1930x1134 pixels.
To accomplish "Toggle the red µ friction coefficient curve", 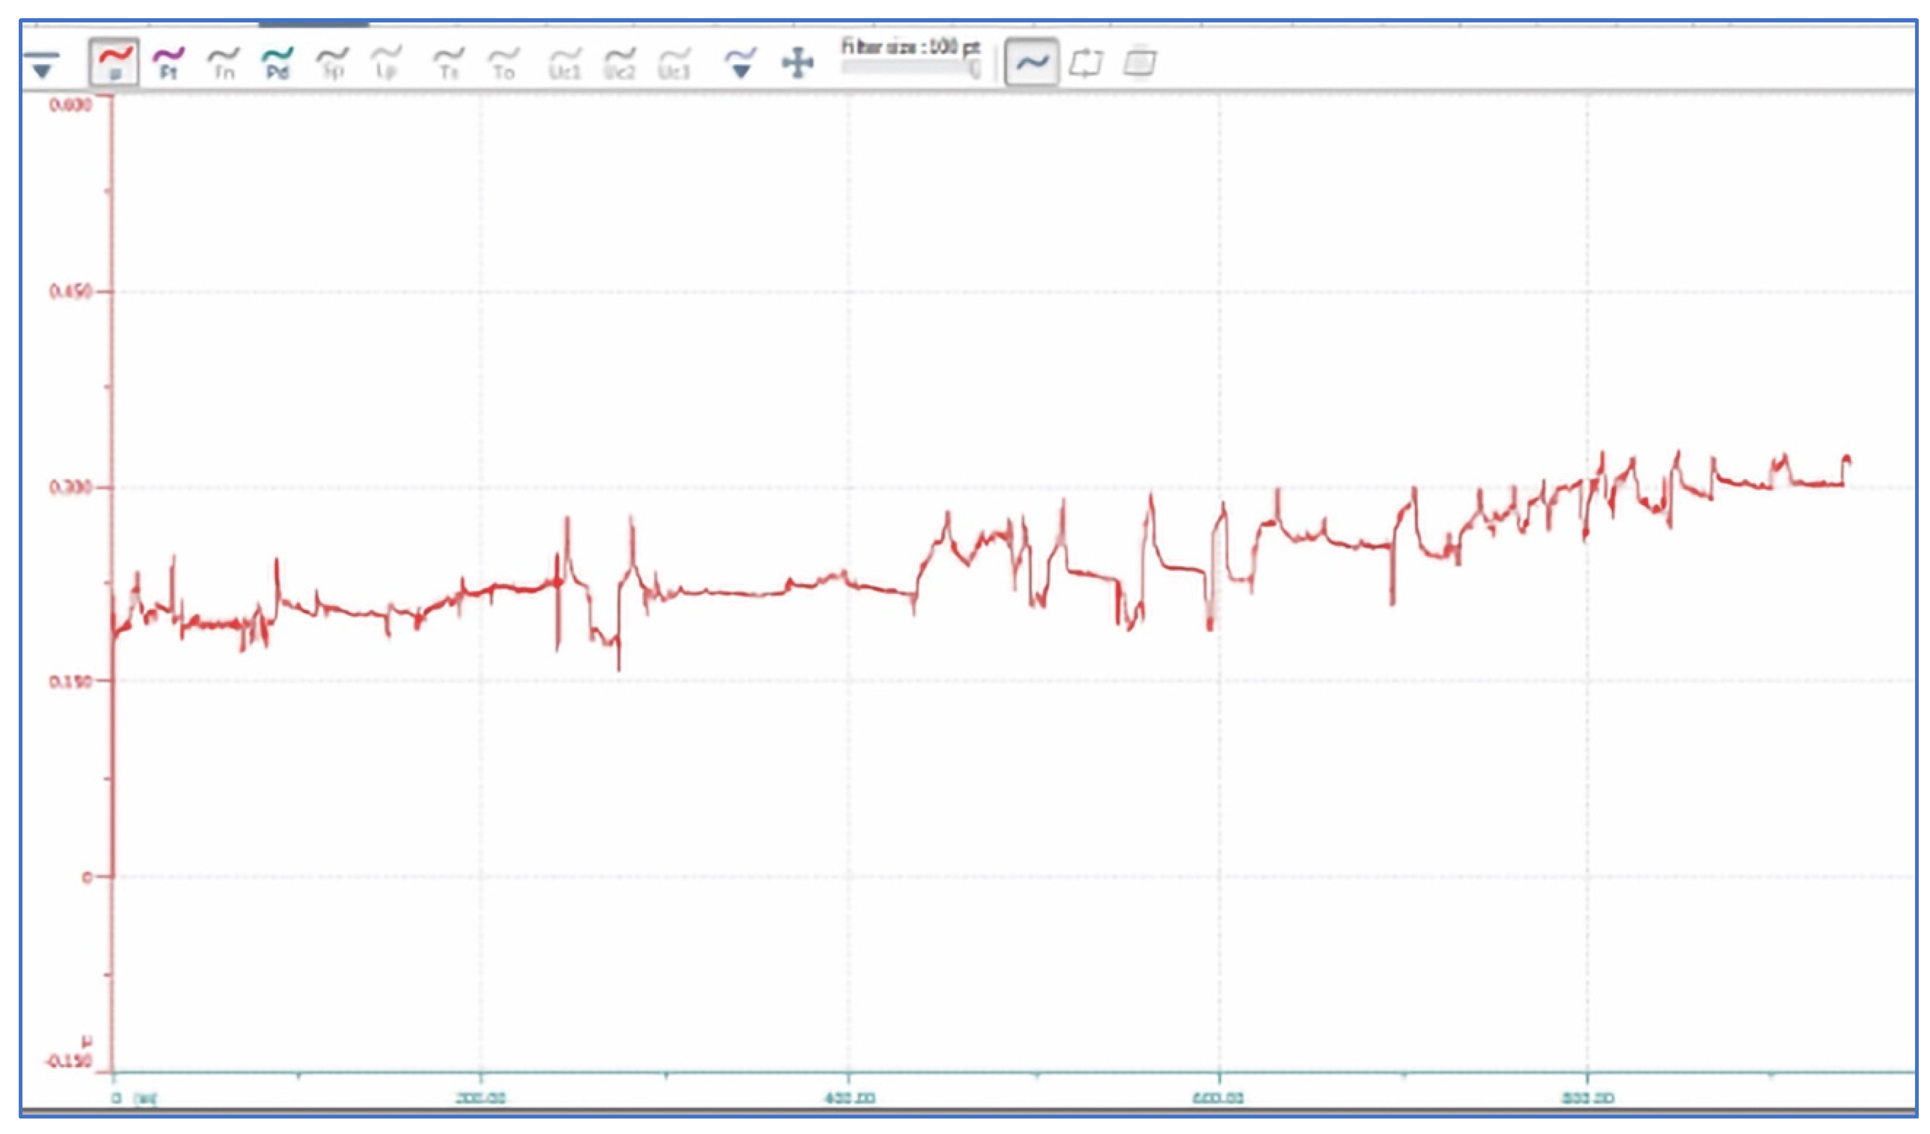I will click(114, 62).
